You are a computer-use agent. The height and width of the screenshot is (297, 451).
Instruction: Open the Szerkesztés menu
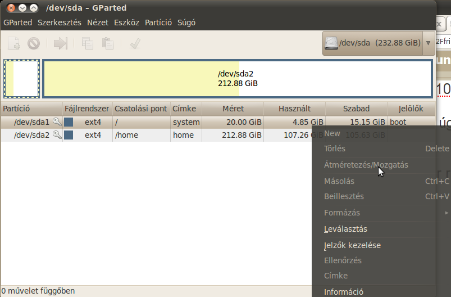59,22
